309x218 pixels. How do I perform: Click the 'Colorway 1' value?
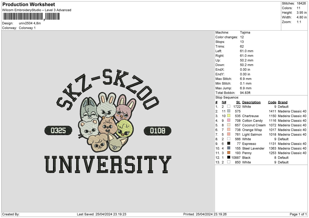(27, 28)
